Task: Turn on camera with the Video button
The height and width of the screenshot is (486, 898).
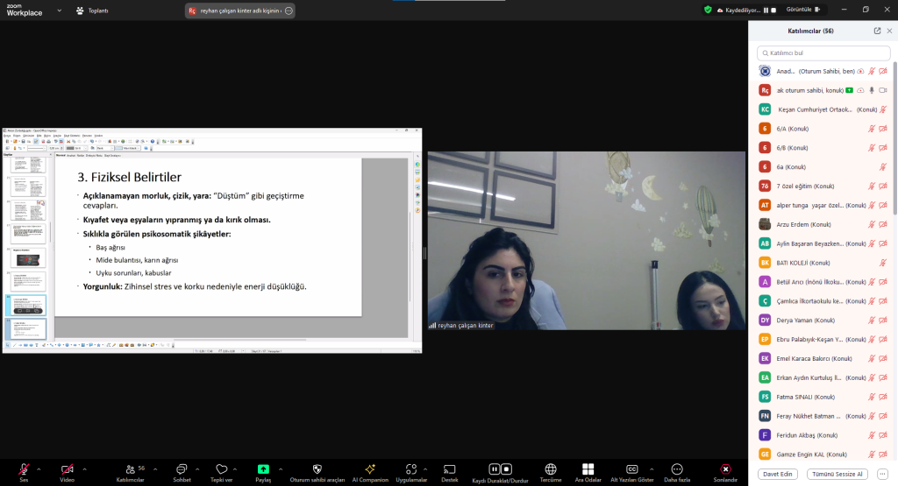Action: click(x=67, y=468)
